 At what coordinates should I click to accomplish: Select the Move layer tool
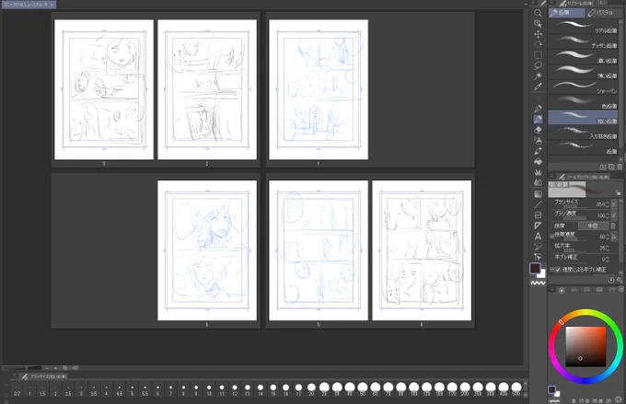pos(538,34)
